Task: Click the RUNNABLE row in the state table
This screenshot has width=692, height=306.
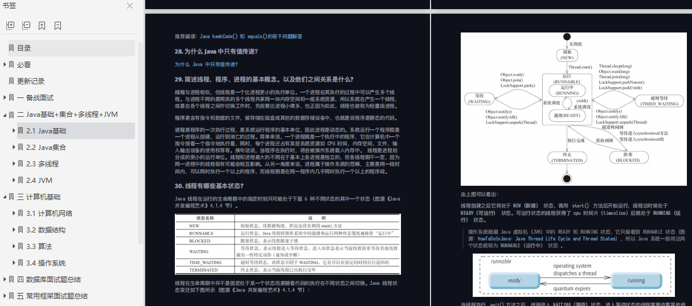Action: (288, 234)
